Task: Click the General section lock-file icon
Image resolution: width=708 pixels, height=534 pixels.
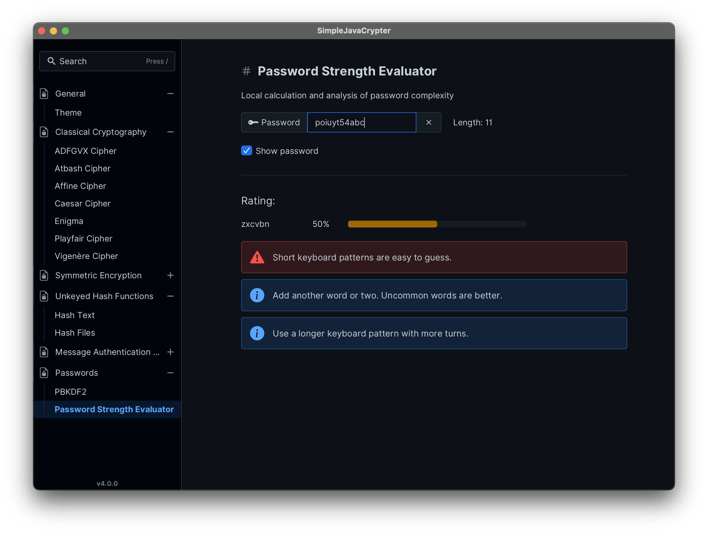Action: pos(44,94)
